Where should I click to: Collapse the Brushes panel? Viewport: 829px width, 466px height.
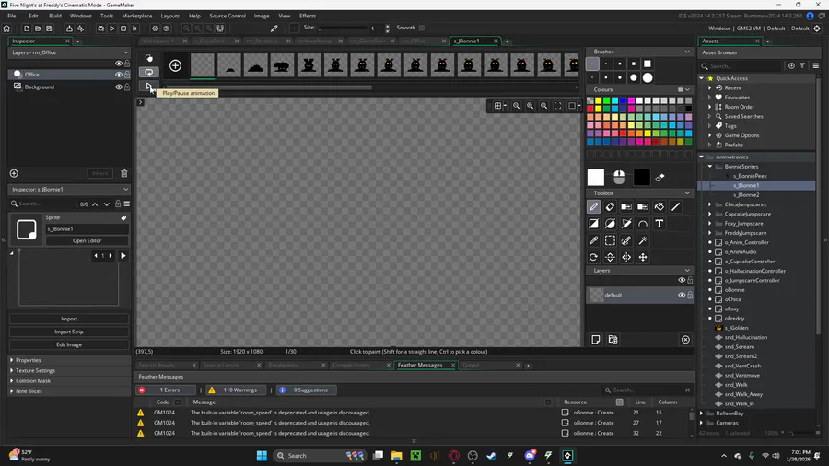click(687, 52)
